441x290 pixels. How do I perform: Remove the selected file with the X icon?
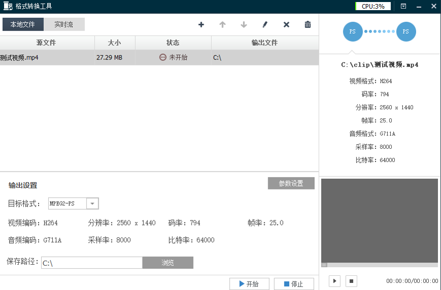click(286, 24)
